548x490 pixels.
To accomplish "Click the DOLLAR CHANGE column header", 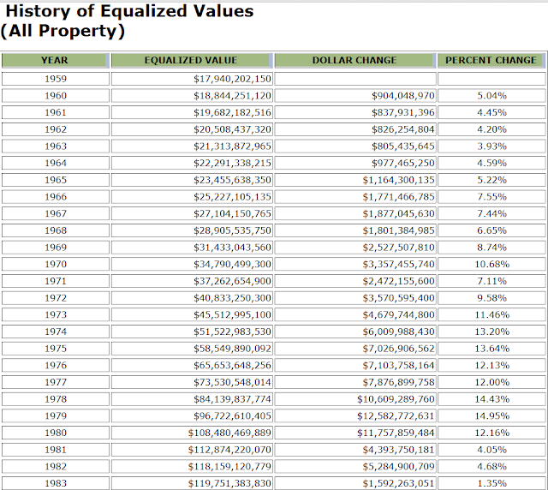I will [355, 60].
